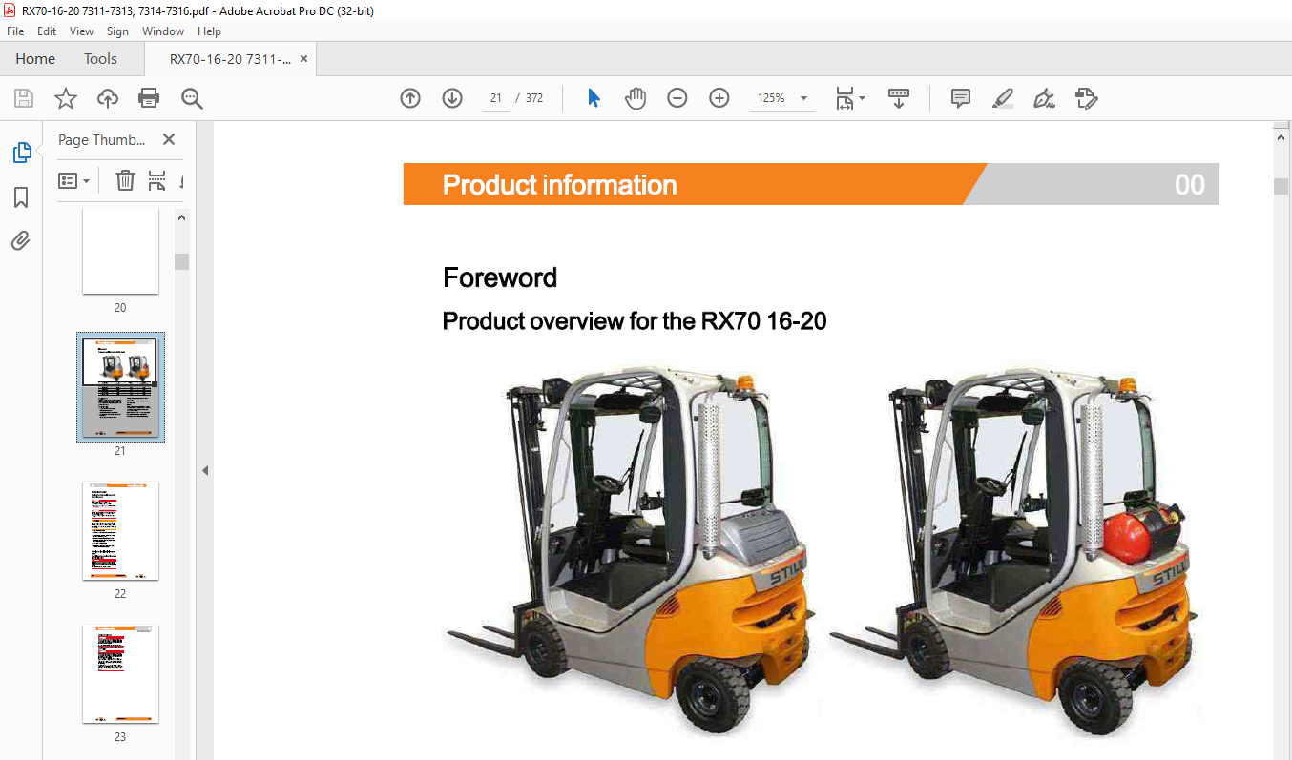Image resolution: width=1292 pixels, height=760 pixels.
Task: Click the Stamp tool icon
Action: click(1086, 98)
